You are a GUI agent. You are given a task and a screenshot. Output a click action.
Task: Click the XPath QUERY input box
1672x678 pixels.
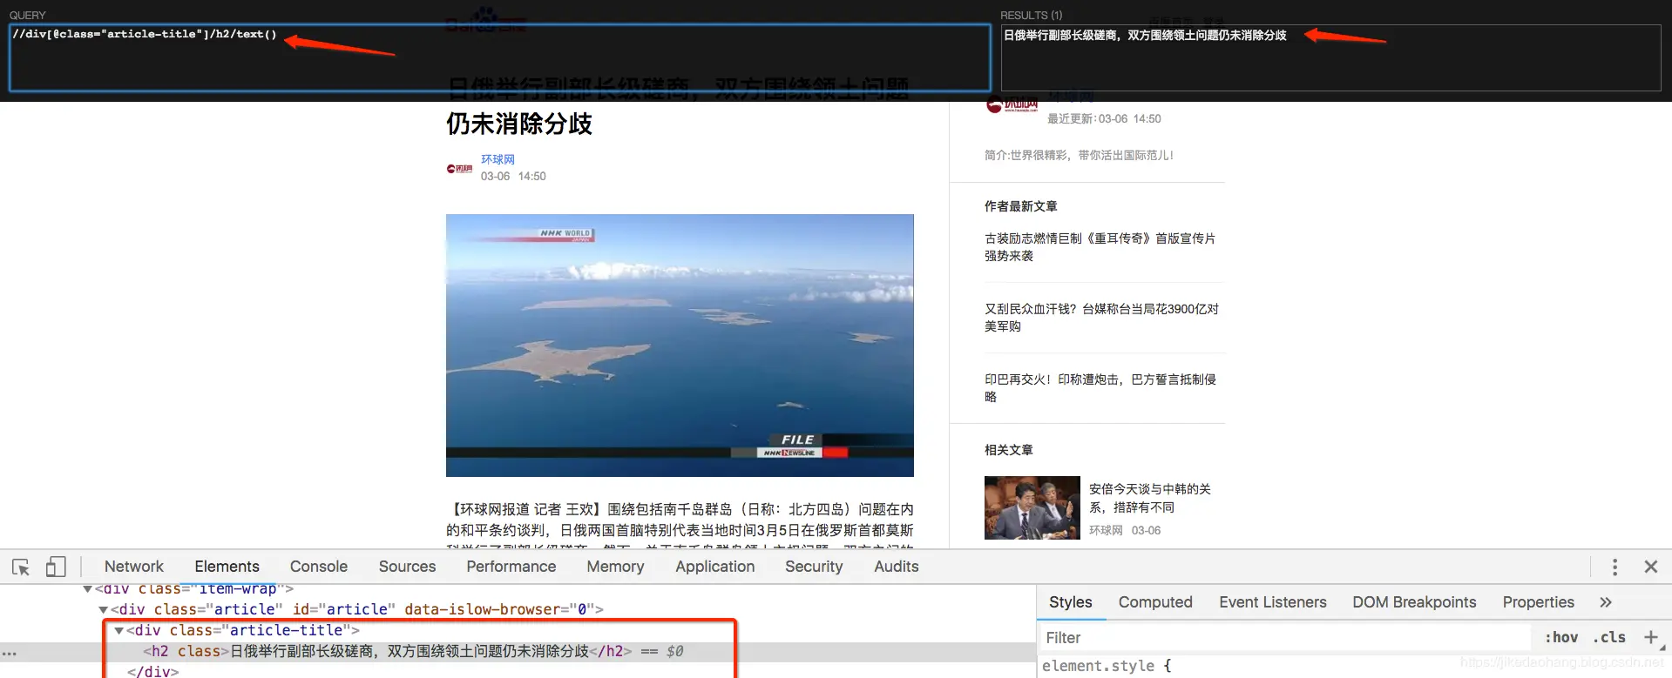coord(499,57)
